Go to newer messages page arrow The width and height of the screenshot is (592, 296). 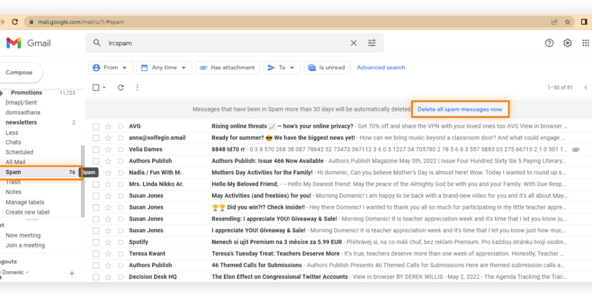586,87
